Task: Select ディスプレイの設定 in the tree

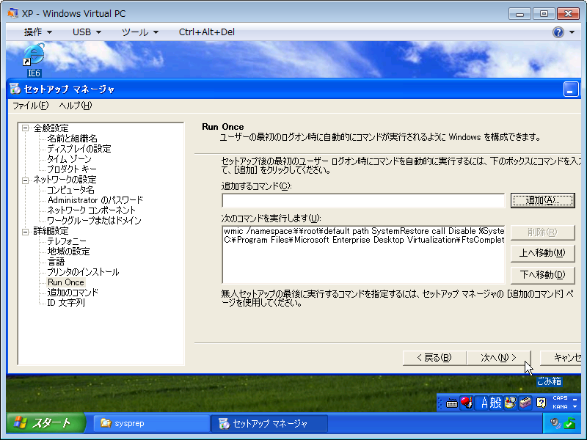Action: point(79,149)
